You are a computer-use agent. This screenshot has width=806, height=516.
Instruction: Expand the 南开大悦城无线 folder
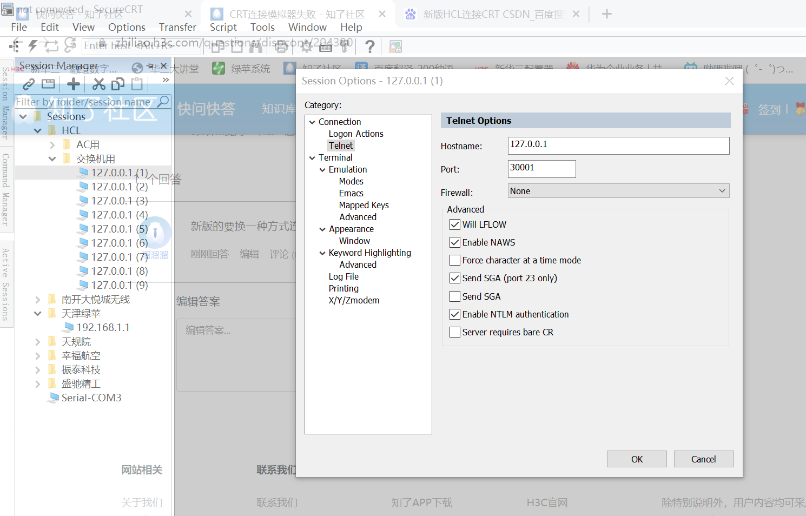[37, 300]
